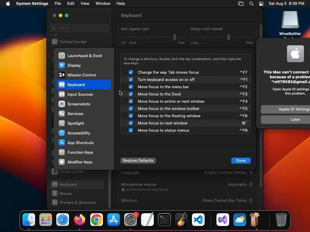This screenshot has height=232, width=310.
Task: Launch Google Chrome from the Dock
Action: pos(97,220)
